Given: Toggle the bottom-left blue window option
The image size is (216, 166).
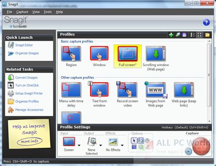Looking at the screenshot, I should point(134,147).
